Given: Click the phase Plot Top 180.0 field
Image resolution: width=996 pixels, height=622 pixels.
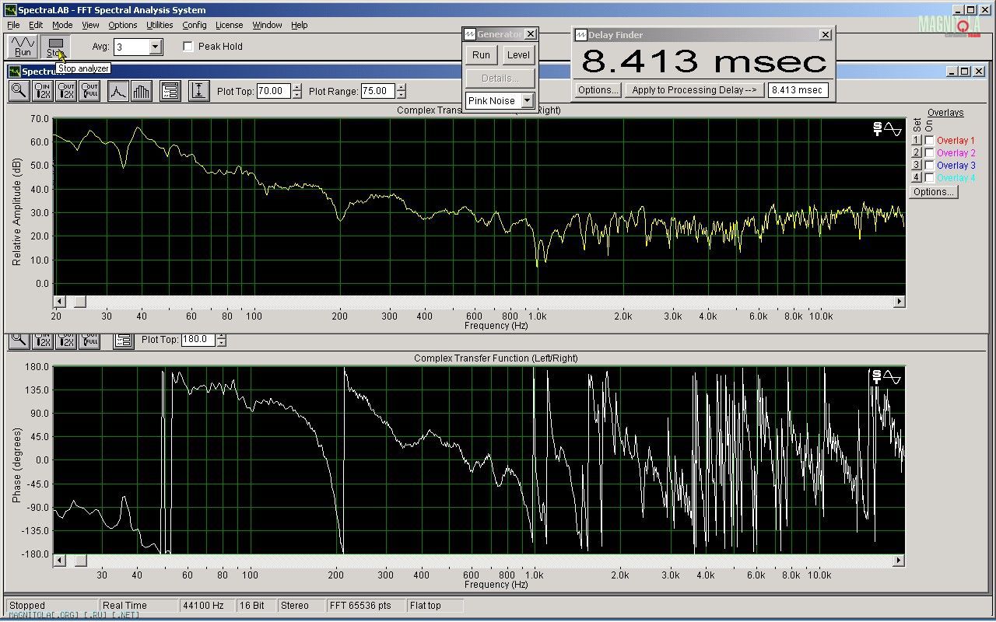Looking at the screenshot, I should [198, 340].
